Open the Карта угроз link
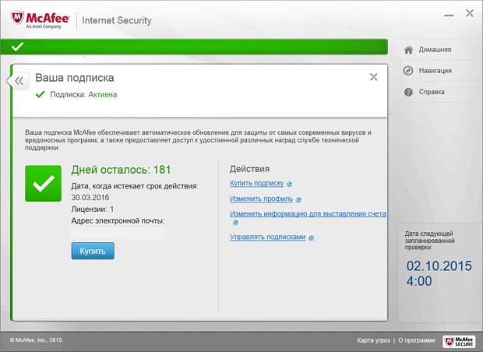This screenshot has width=483, height=352. (374, 341)
